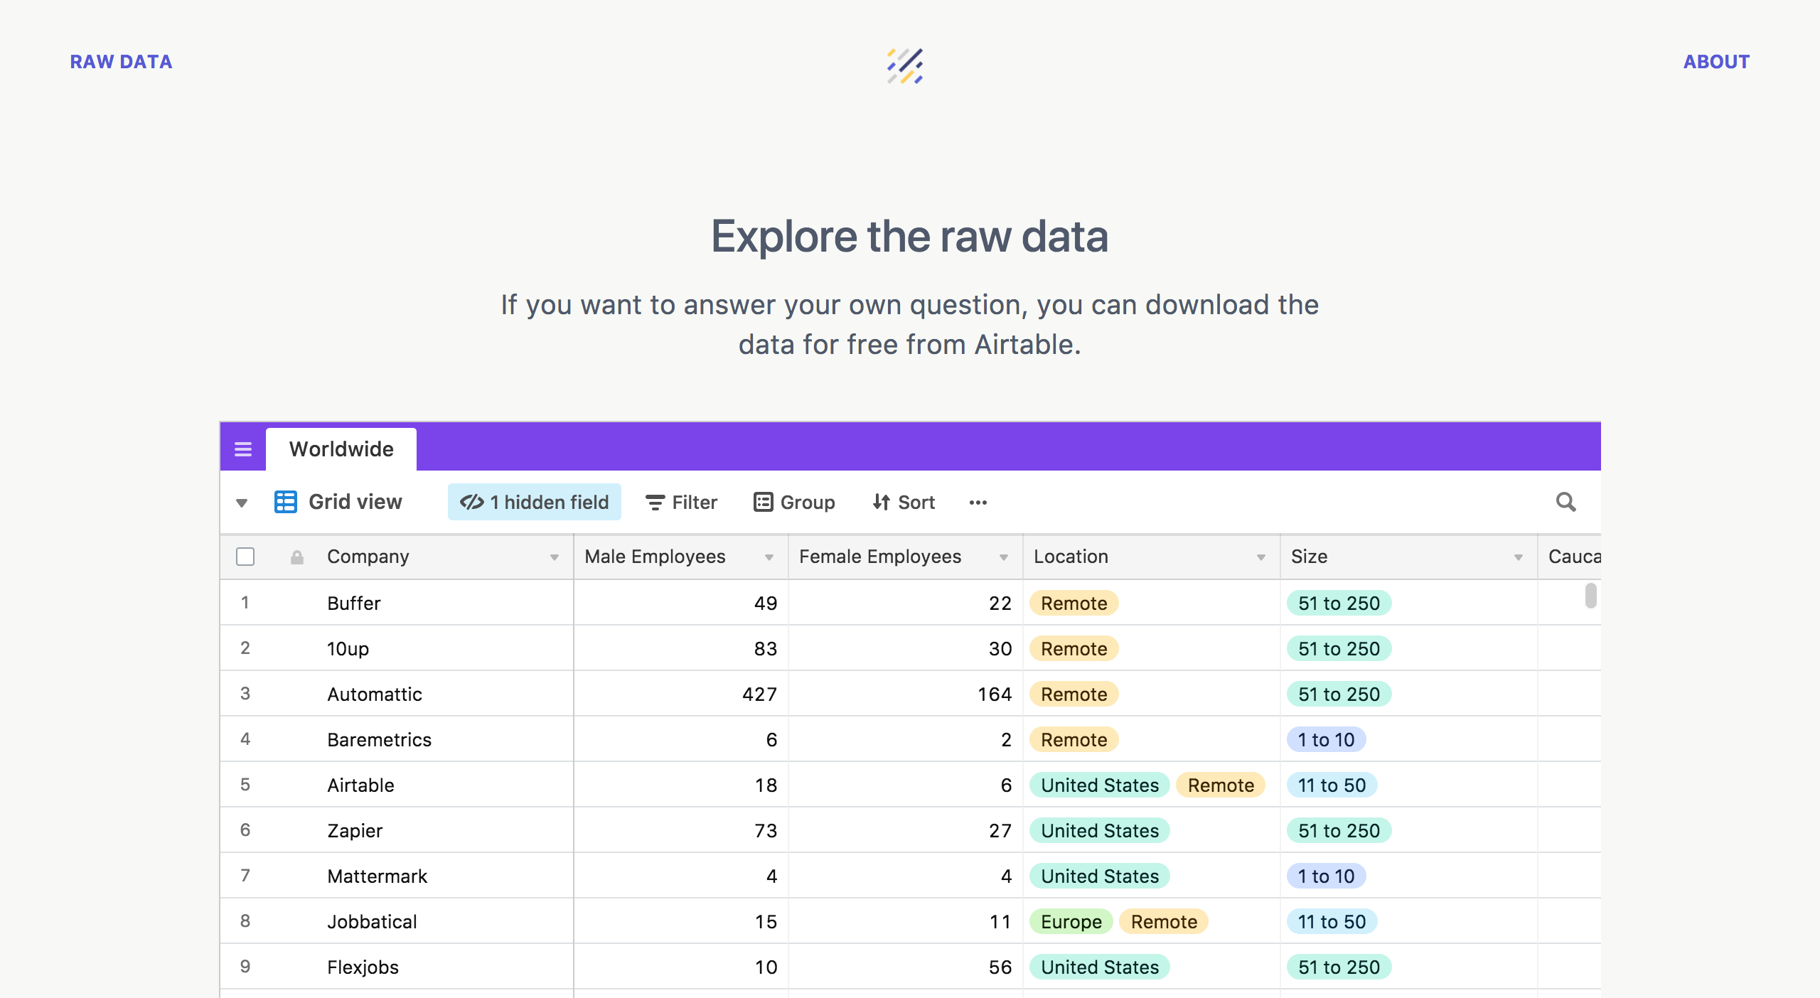Open the three-dots more options menu
1820x998 pixels.
tap(978, 503)
